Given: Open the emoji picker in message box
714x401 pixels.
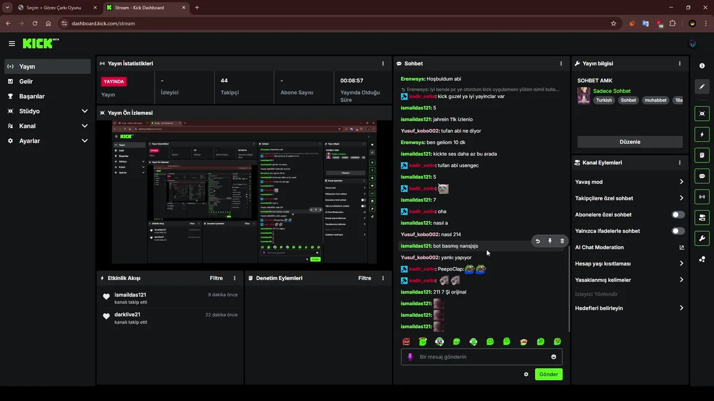Looking at the screenshot, I should [554, 357].
